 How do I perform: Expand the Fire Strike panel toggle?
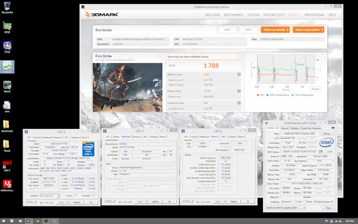pyautogui.click(x=159, y=56)
